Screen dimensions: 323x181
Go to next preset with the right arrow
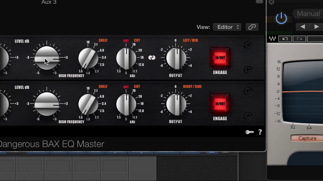pyautogui.click(x=317, y=27)
